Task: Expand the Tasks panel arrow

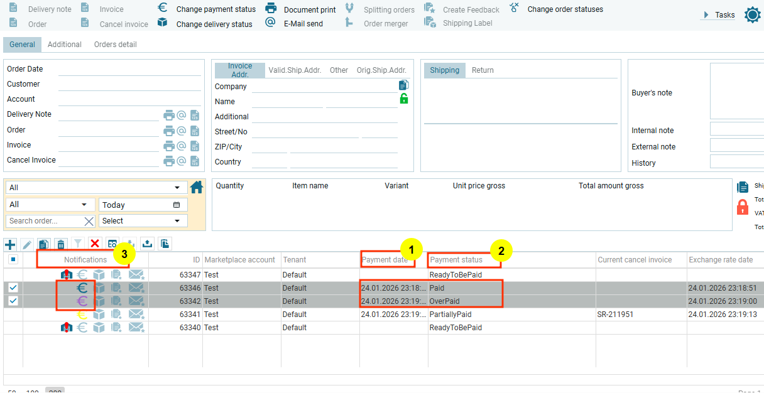Action: point(706,15)
